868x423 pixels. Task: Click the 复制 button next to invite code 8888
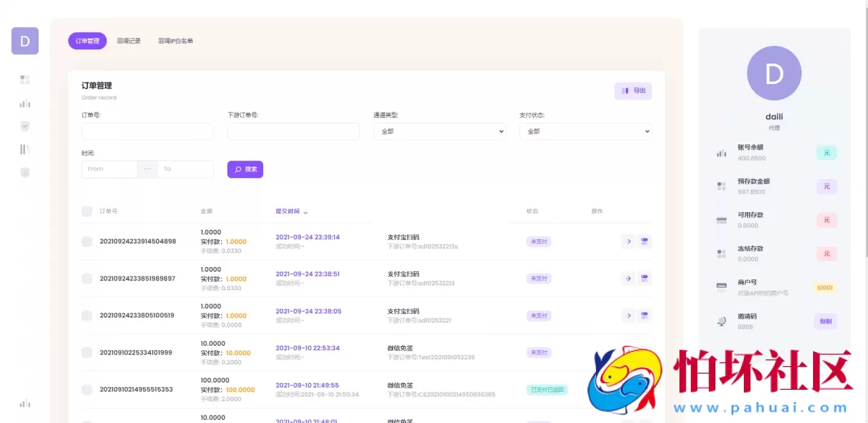(825, 321)
